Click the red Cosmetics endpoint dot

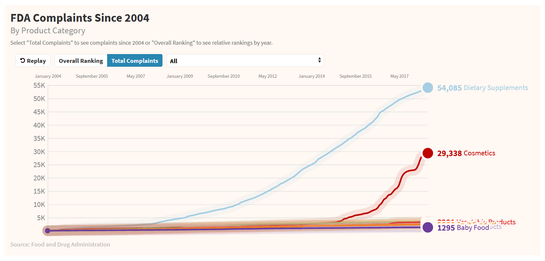[x=428, y=153]
